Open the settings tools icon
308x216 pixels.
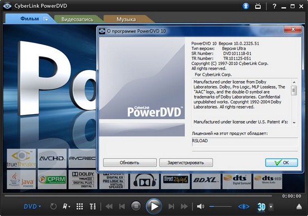pos(93,206)
